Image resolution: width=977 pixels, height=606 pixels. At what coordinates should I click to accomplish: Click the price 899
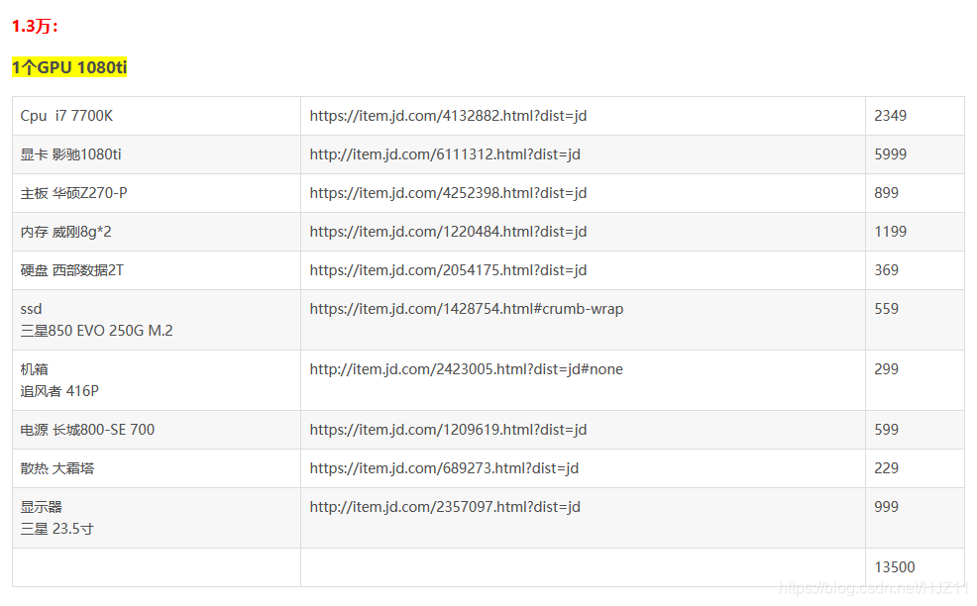(x=886, y=193)
